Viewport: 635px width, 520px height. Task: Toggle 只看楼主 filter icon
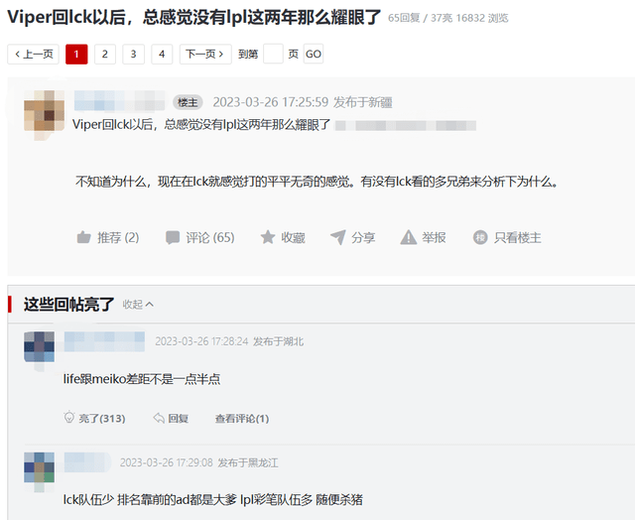(x=480, y=237)
